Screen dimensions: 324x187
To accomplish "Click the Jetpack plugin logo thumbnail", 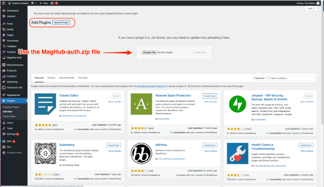I will click(x=238, y=104).
